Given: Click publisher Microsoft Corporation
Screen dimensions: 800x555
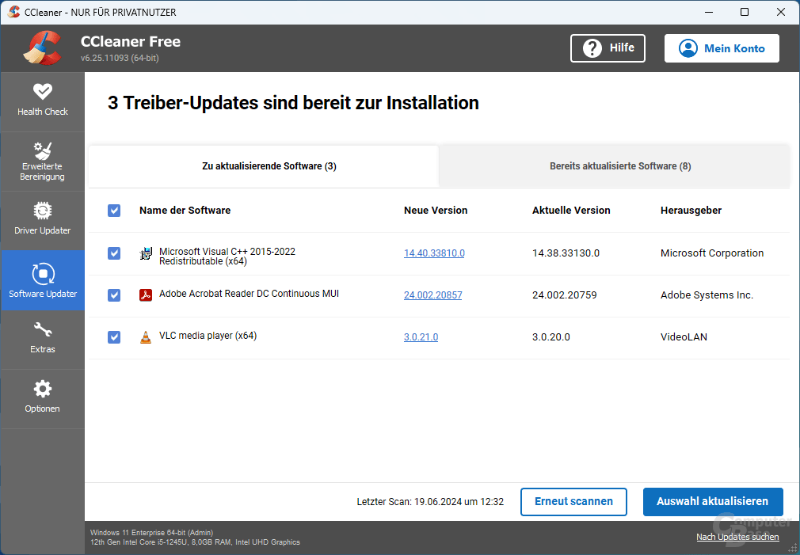Looking at the screenshot, I should click(x=712, y=253).
